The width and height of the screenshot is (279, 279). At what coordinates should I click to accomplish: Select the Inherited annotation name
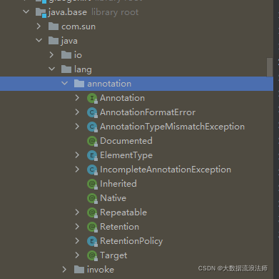tap(118, 184)
